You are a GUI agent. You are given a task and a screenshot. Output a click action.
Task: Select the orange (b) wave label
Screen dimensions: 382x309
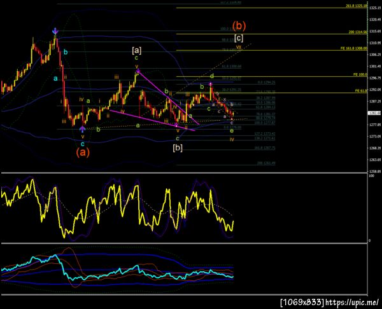pos(239,25)
